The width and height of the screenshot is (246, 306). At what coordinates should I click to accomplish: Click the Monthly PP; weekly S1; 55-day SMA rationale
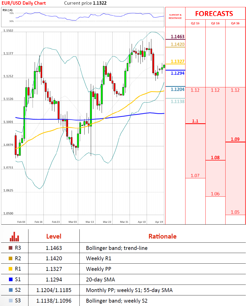pyautogui.click(x=129, y=290)
